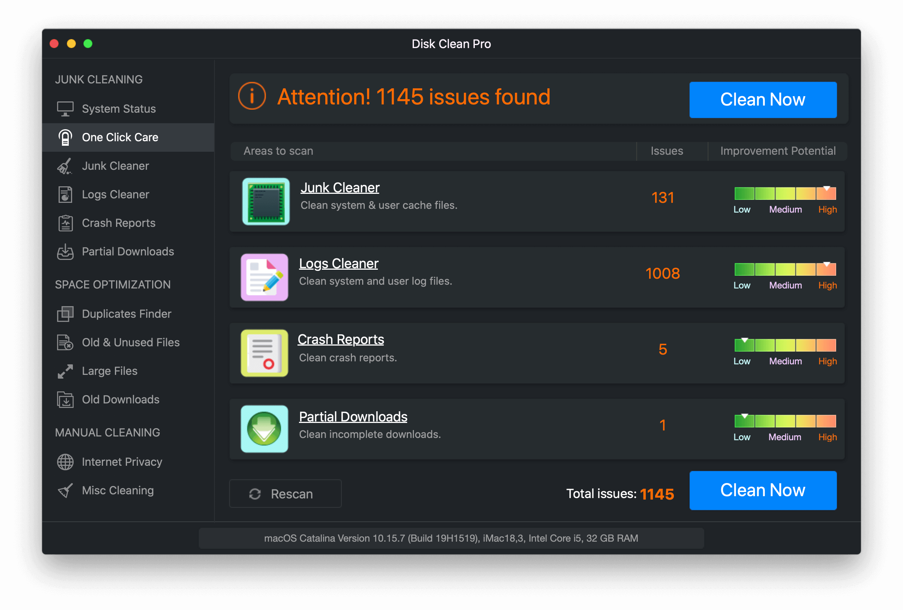Click the top Clean Now button

pos(763,100)
